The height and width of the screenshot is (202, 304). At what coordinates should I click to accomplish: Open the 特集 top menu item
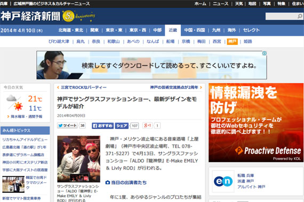click(x=281, y=4)
